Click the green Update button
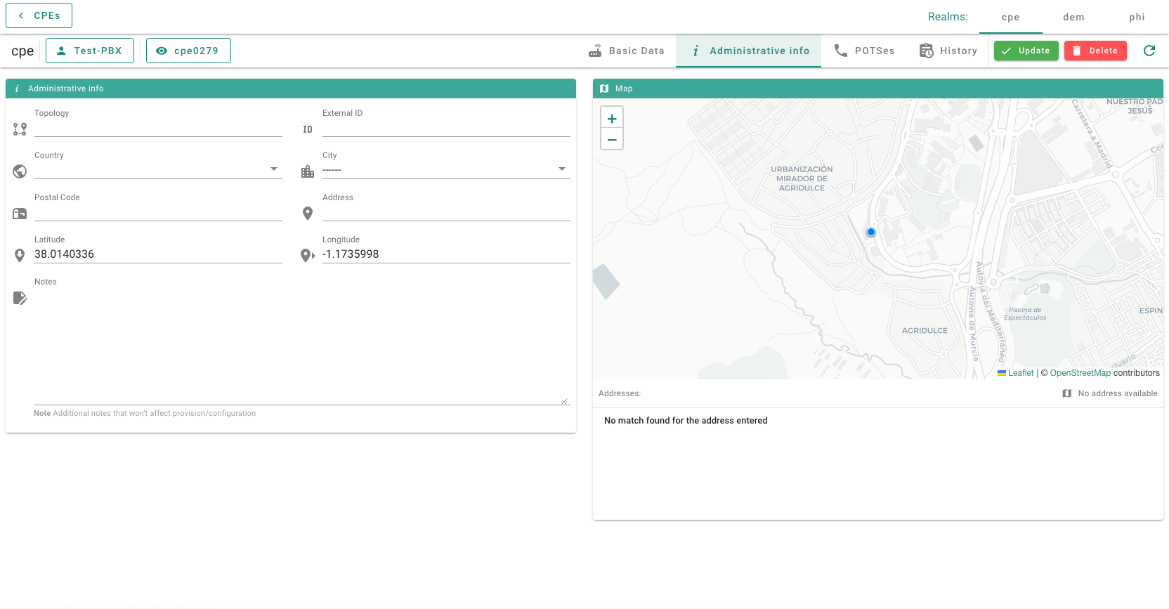The image size is (1169, 609). [1026, 51]
